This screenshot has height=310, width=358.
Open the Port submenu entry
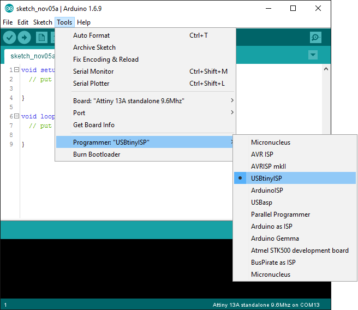coord(146,113)
